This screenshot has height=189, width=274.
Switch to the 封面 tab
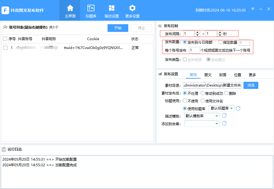coord(222,75)
